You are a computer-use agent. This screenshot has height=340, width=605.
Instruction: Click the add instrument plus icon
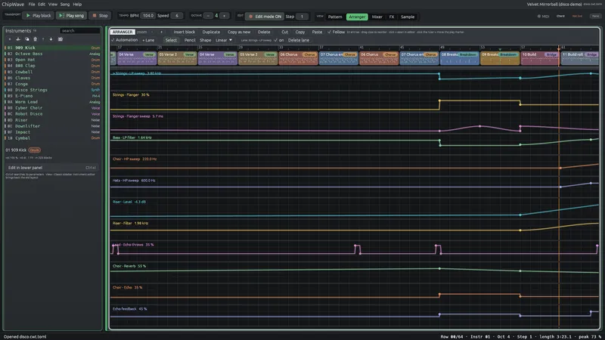tap(10, 39)
